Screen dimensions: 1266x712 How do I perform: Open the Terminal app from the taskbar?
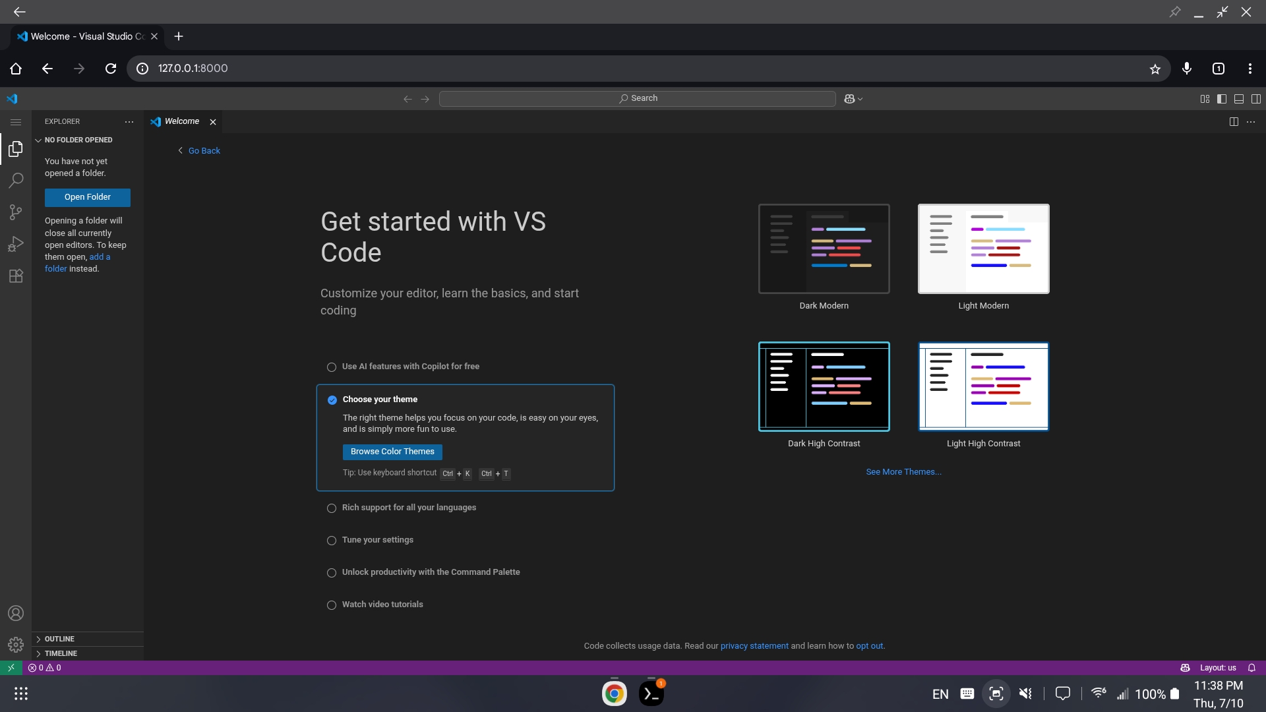[x=651, y=694]
